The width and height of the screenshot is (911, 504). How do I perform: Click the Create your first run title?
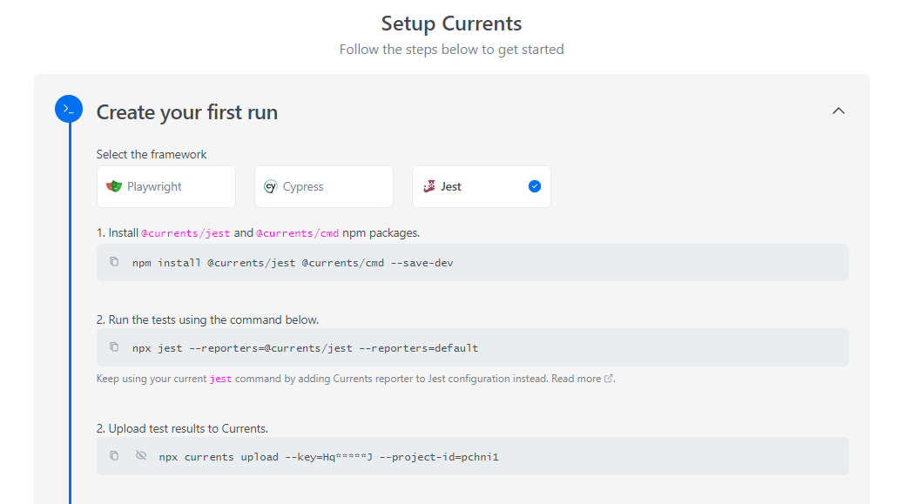pyautogui.click(x=187, y=112)
